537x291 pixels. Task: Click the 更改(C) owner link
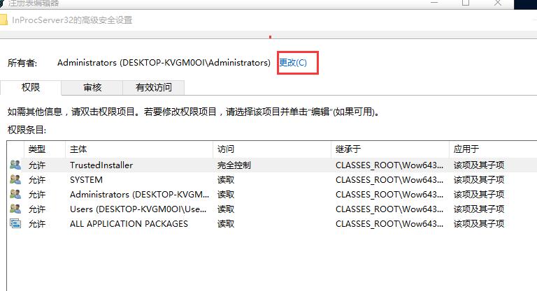(x=293, y=63)
